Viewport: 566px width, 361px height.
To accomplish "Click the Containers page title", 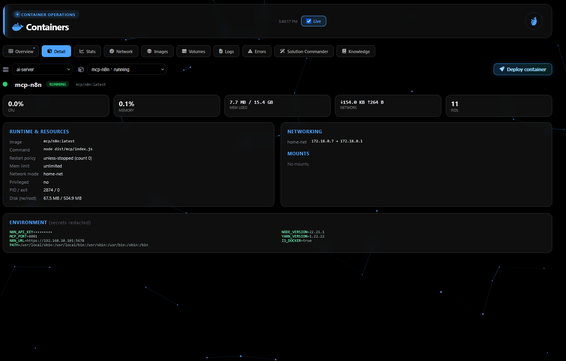I will coord(48,27).
